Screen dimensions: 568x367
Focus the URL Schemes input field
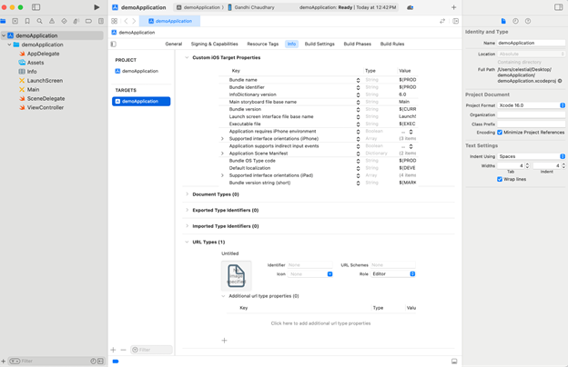(392, 265)
